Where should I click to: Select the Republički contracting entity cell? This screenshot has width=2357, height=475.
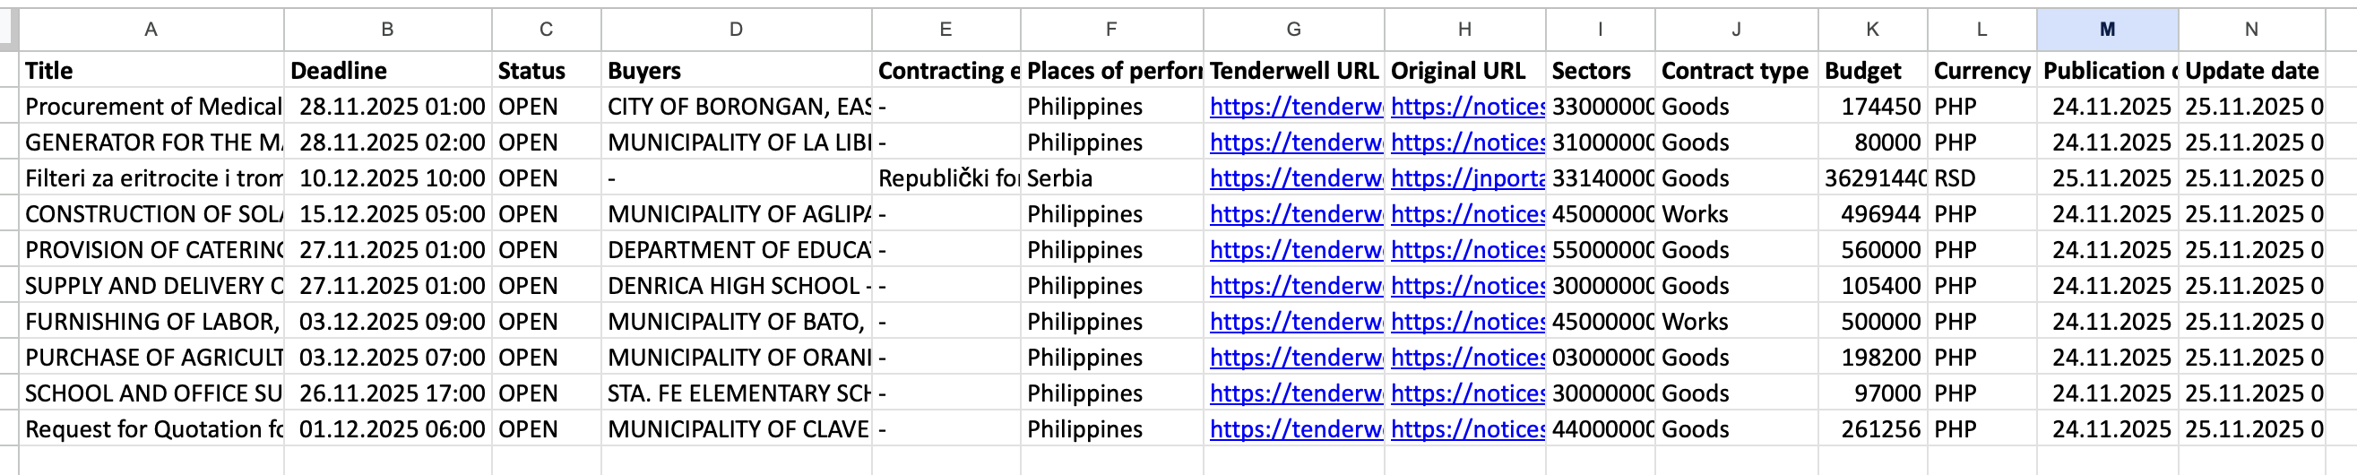(x=945, y=178)
